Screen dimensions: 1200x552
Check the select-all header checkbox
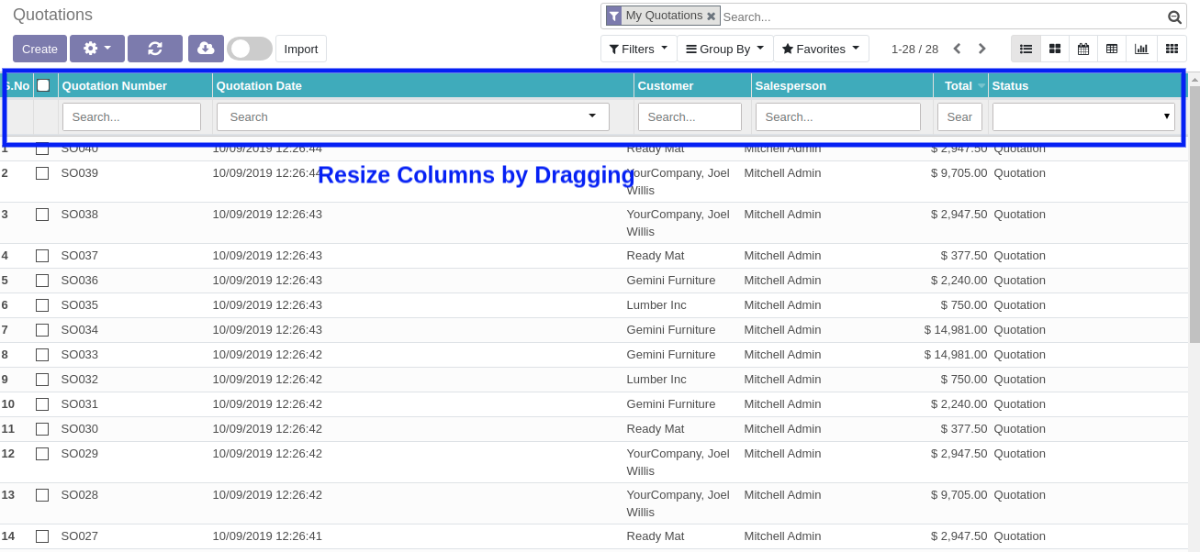coord(43,85)
